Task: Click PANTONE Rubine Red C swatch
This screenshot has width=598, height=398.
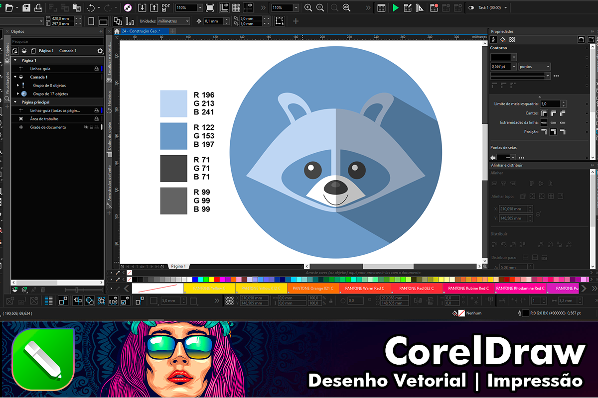Action: [x=468, y=288]
